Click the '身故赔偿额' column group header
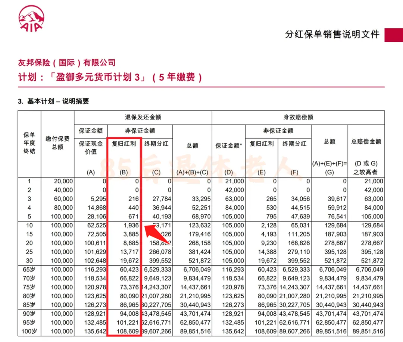 point(298,117)
